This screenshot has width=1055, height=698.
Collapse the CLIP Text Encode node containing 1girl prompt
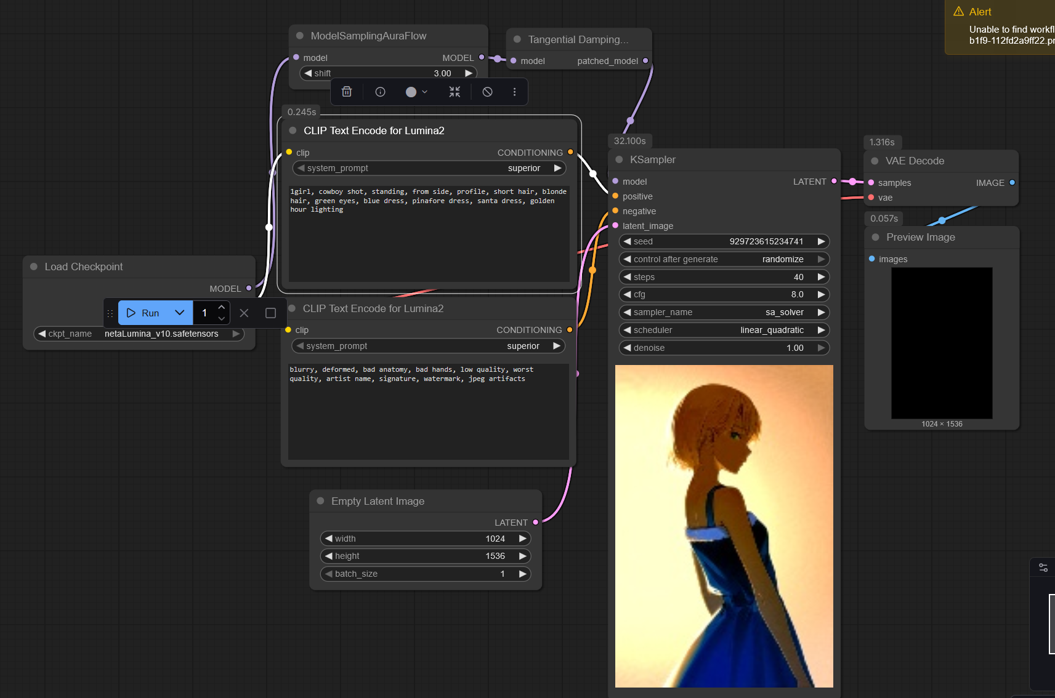tap(293, 130)
